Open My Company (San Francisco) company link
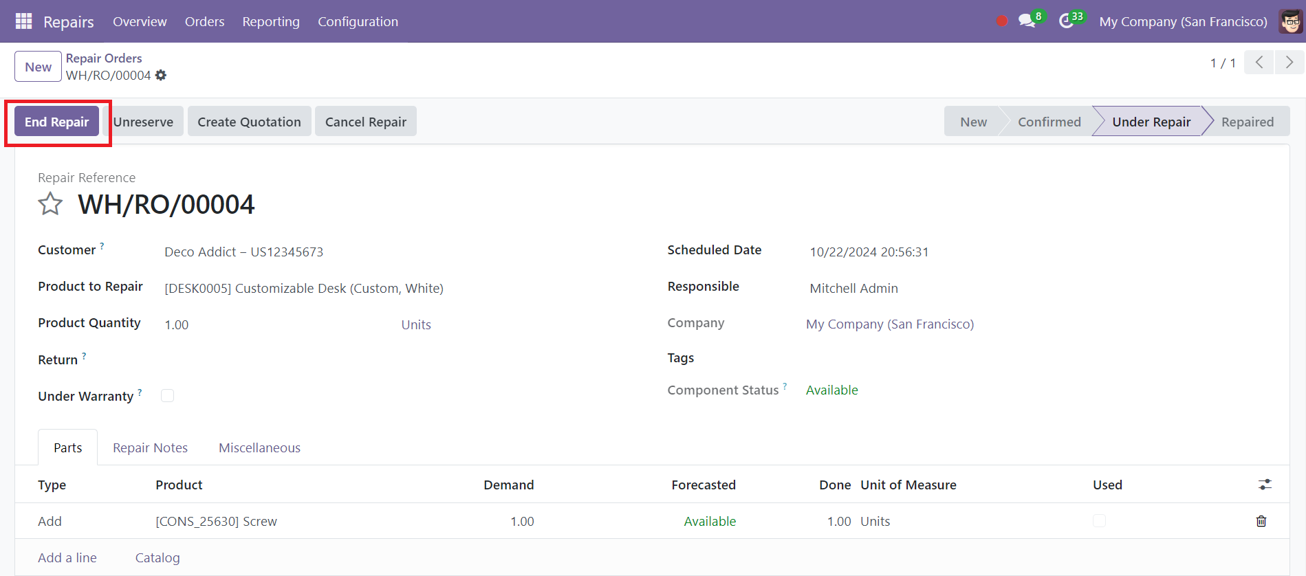Image resolution: width=1306 pixels, height=576 pixels. click(890, 324)
